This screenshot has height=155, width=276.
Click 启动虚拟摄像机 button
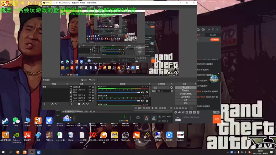click(186, 94)
